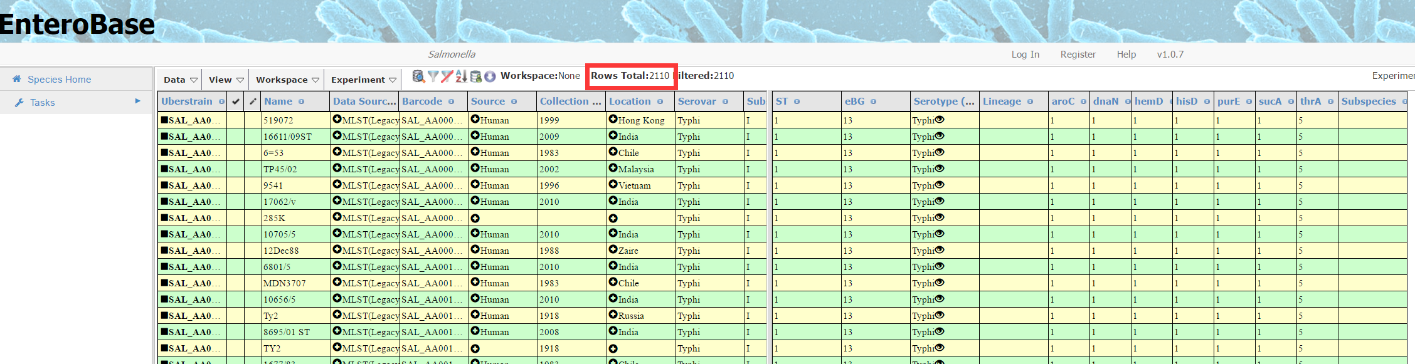The width and height of the screenshot is (1415, 364).
Task: Click the Log In link
Action: tap(1025, 55)
